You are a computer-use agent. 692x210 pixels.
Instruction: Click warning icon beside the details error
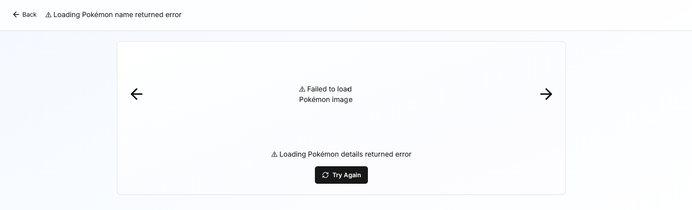click(275, 154)
